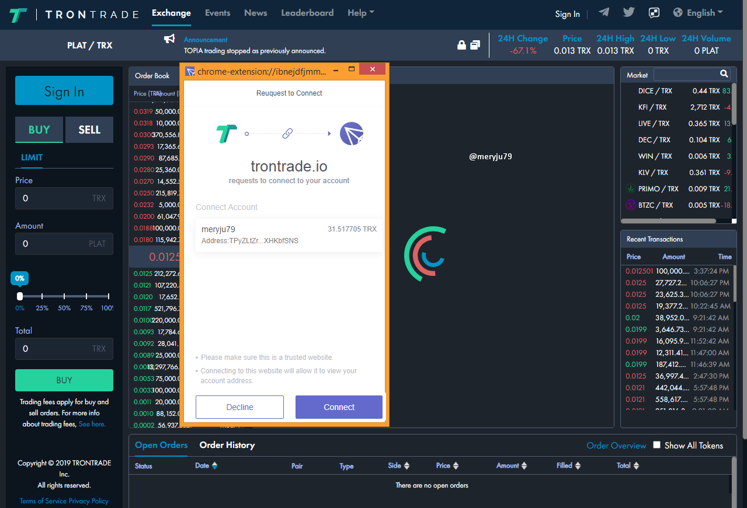The width and height of the screenshot is (747, 508).
Task: Open the Privacy Policy link
Action: (x=89, y=501)
